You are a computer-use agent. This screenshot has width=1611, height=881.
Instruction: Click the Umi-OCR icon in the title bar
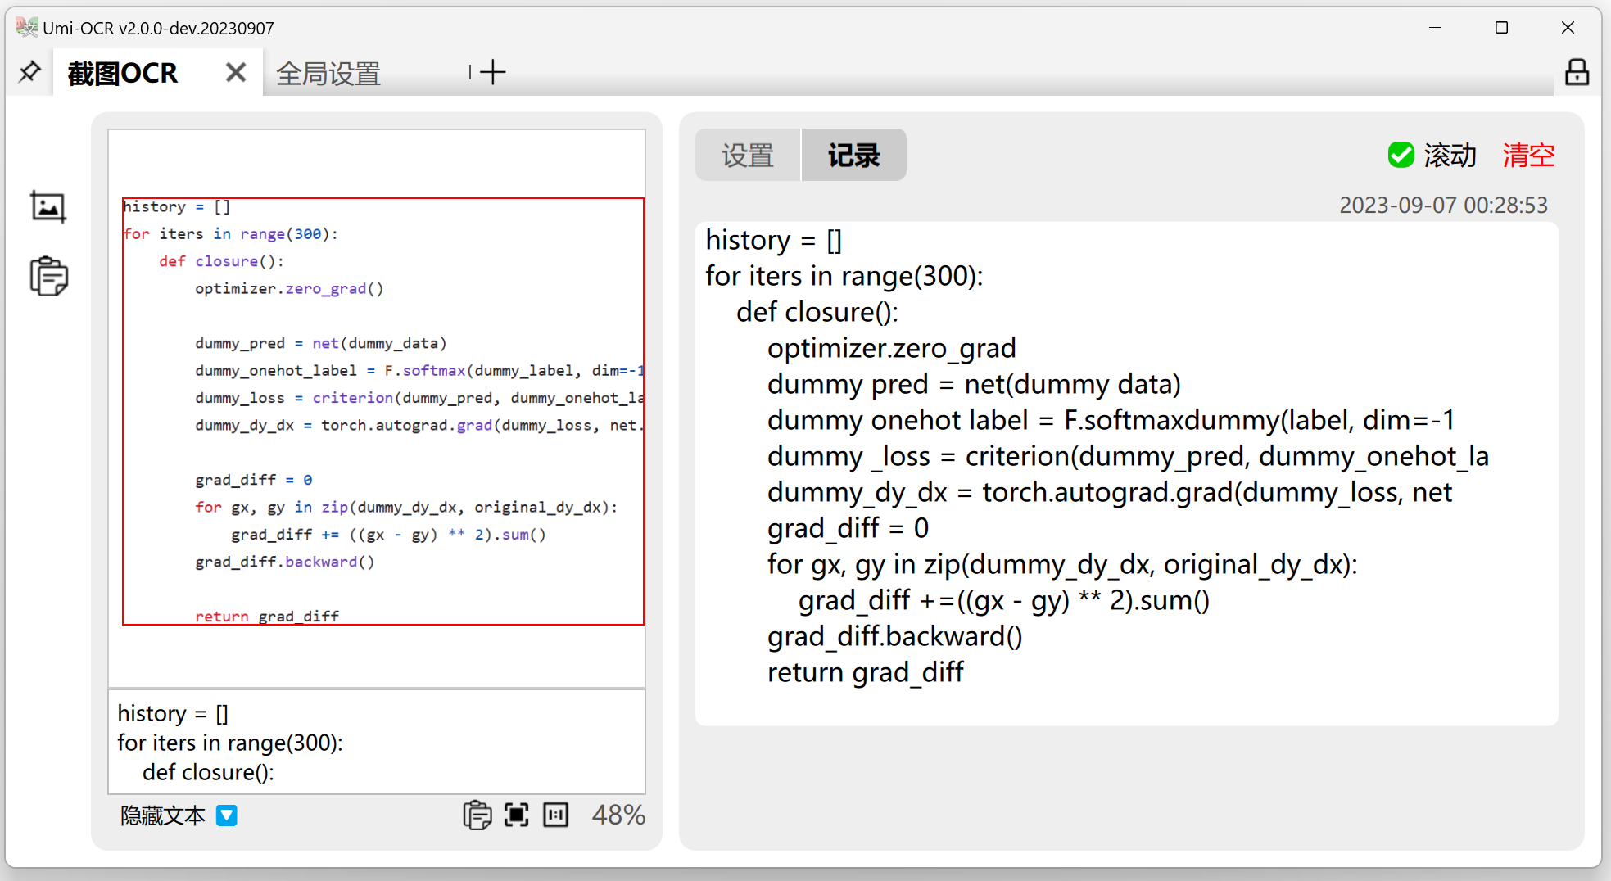coord(25,27)
